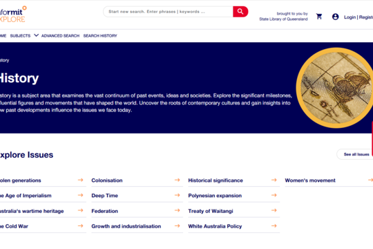Click the arrow next to Deep Time
The height and width of the screenshot is (249, 373).
coord(178,195)
